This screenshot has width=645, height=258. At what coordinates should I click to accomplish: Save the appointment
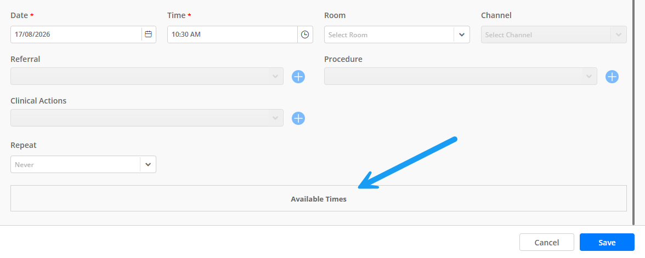[x=607, y=242]
